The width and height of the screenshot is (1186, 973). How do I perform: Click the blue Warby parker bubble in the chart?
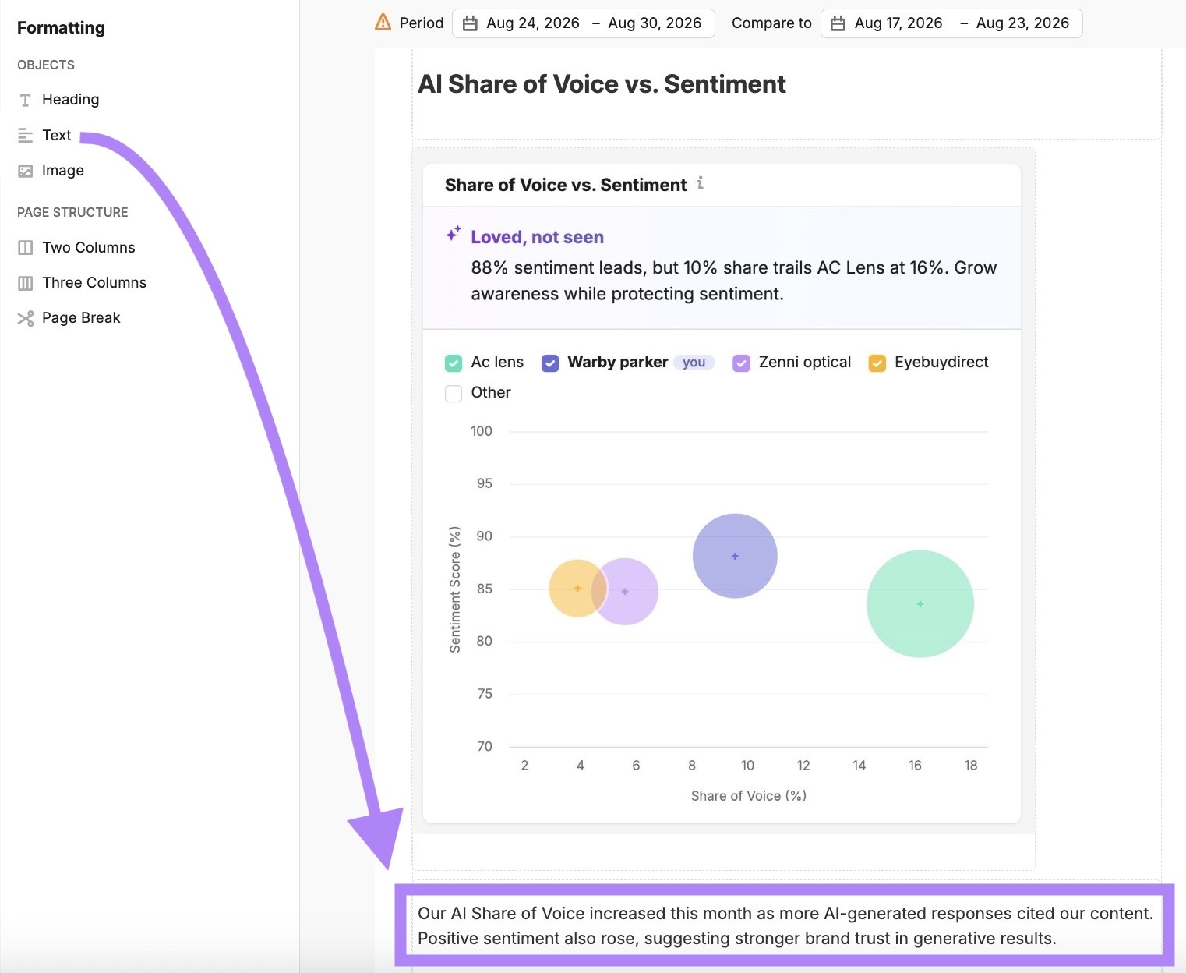pos(735,556)
